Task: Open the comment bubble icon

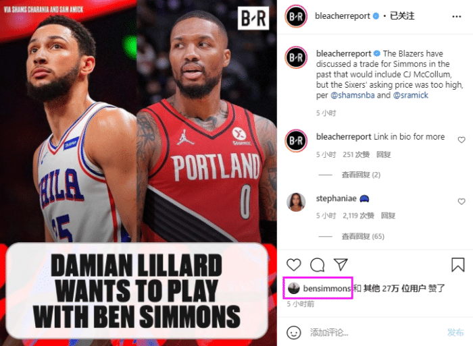Action: [318, 264]
